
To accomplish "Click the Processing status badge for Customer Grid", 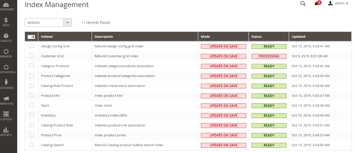I will pyautogui.click(x=269, y=56).
